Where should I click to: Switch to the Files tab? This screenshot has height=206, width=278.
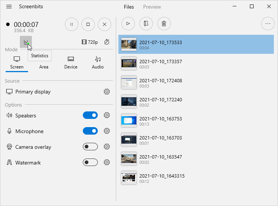(129, 7)
